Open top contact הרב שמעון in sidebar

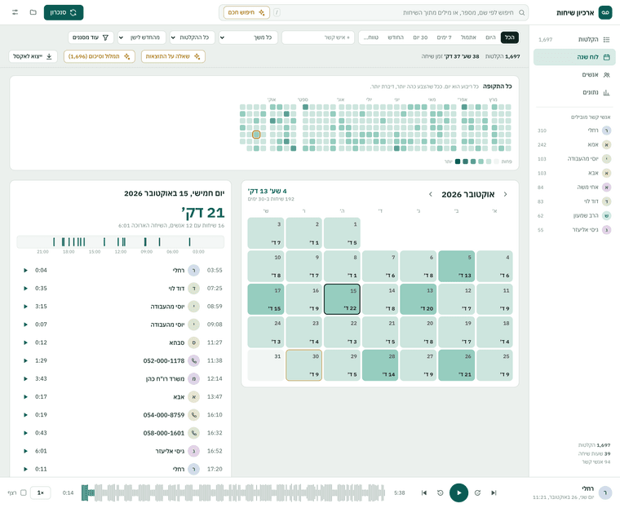pyautogui.click(x=574, y=216)
